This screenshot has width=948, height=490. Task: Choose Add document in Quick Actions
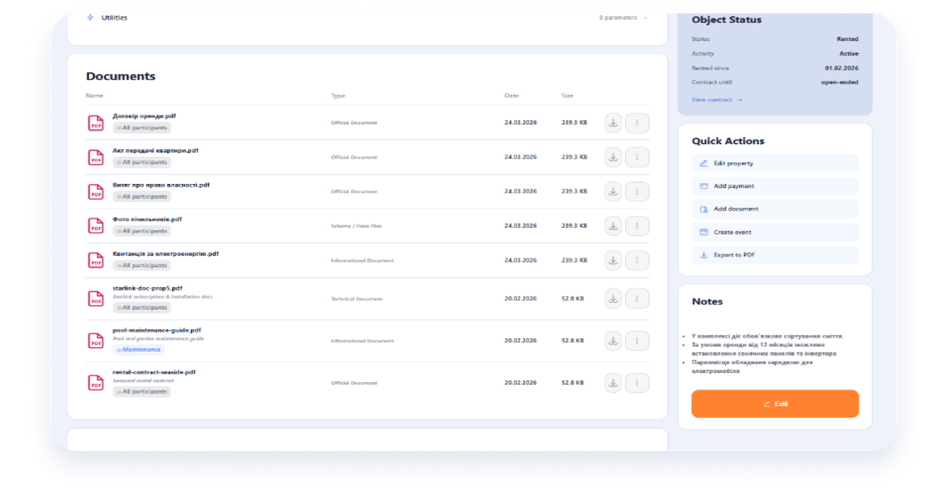click(775, 209)
